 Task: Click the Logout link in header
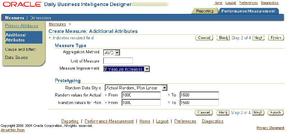click(x=231, y=3)
